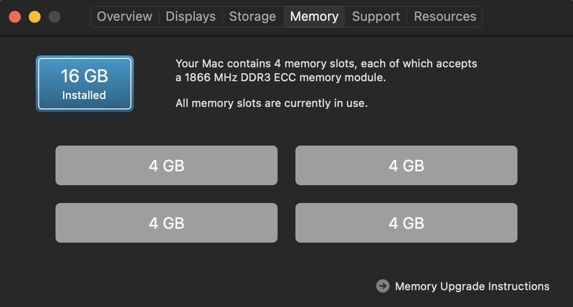573x307 pixels.
Task: Switch to the Storage tab
Action: (252, 16)
